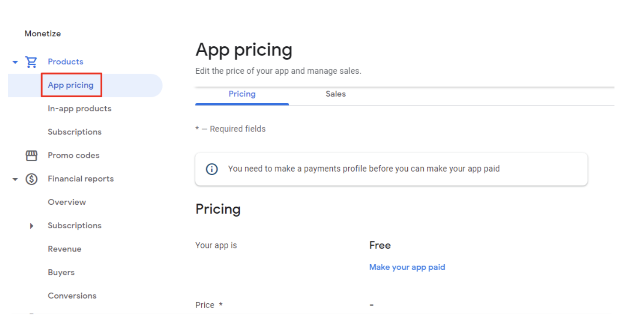633x332 pixels.
Task: Open the Buyers report
Action: point(61,272)
